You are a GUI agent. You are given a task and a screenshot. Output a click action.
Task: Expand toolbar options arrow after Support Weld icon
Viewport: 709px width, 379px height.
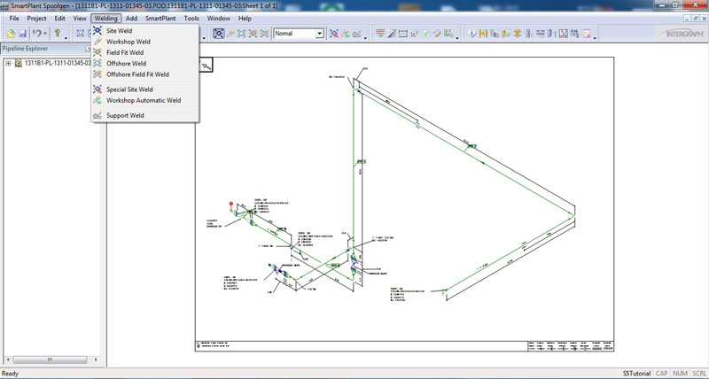(x=365, y=37)
